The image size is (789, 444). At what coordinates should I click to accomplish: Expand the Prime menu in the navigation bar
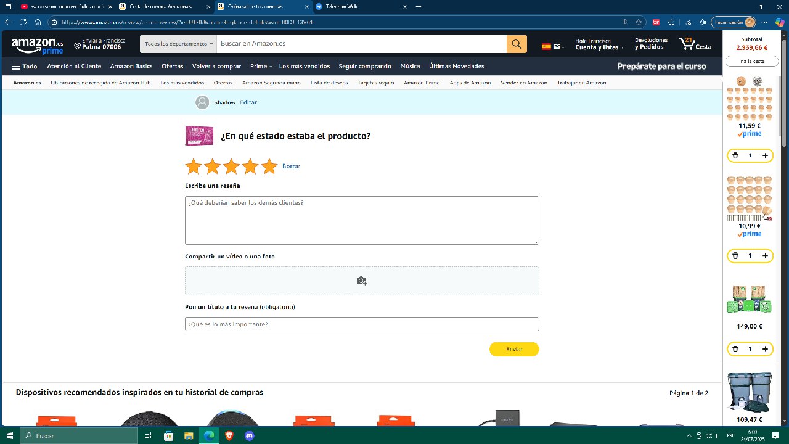point(261,66)
